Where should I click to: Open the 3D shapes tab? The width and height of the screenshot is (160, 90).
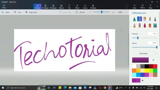(x=53, y=6)
